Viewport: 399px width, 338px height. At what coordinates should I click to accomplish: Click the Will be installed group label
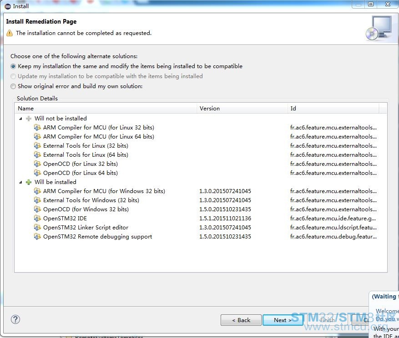55,182
